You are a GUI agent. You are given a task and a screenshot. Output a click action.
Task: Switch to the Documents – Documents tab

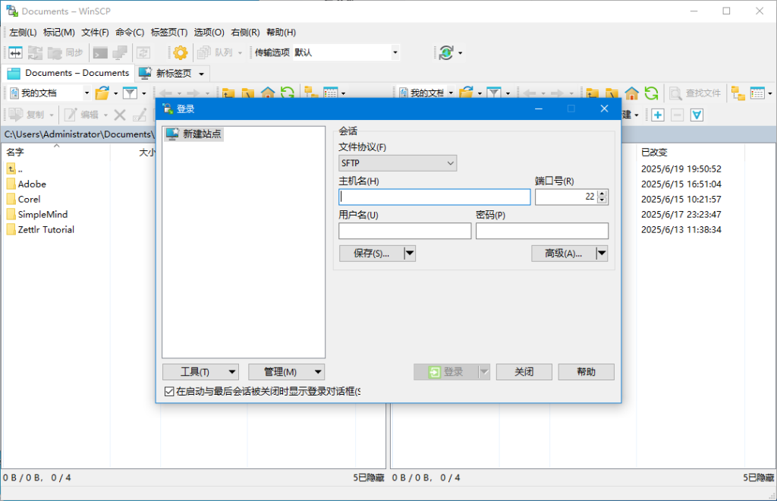tap(68, 73)
